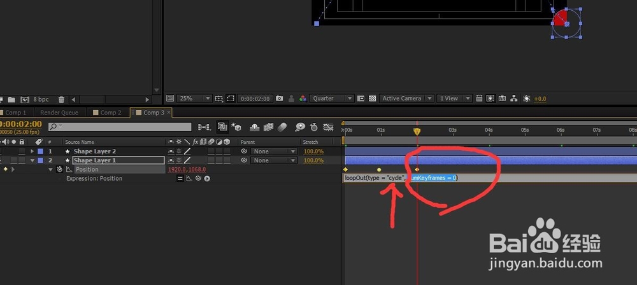Open the Composition Mini-Flowchart icon
The width and height of the screenshot is (637, 285).
click(x=204, y=127)
